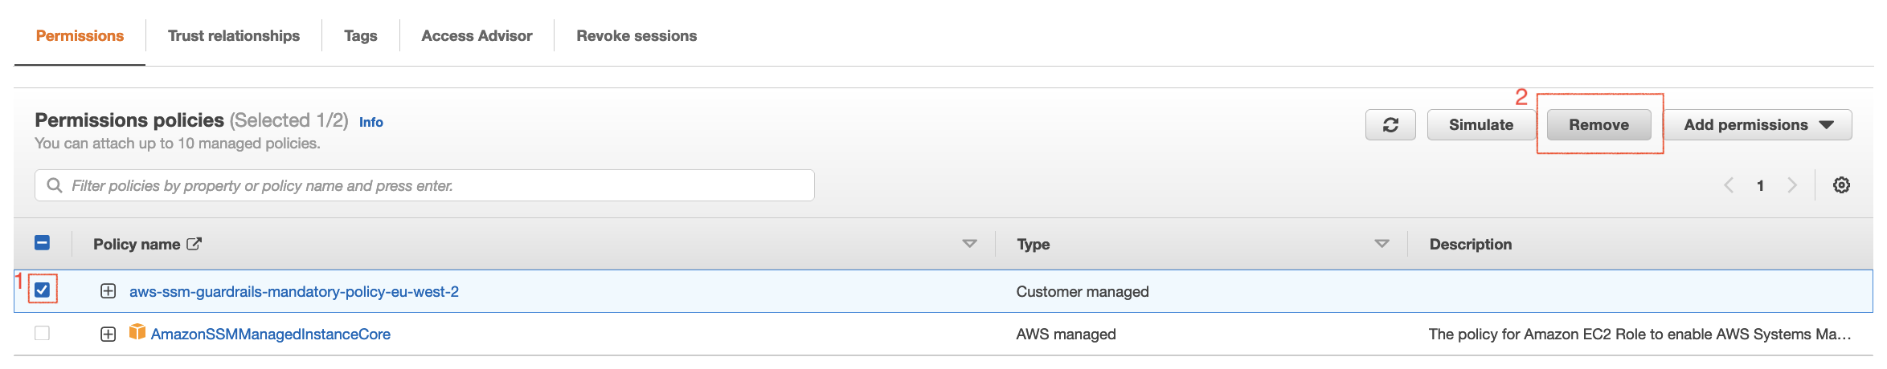Viewport: 1887px width, 369px height.
Task: Click external link icon beside Policy name
Action: (194, 244)
